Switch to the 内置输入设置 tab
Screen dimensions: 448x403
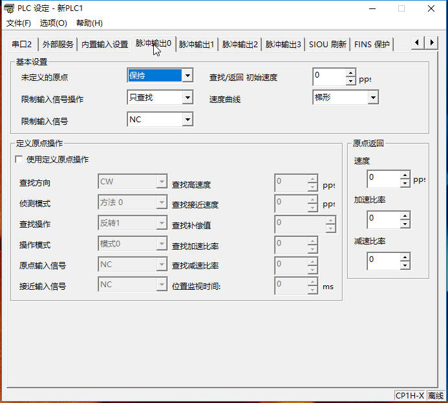tap(105, 45)
